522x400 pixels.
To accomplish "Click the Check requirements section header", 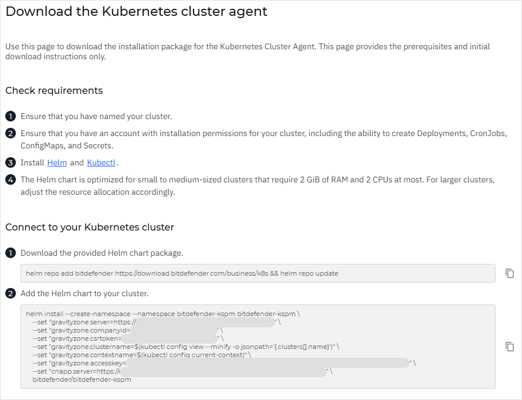I will (x=54, y=91).
